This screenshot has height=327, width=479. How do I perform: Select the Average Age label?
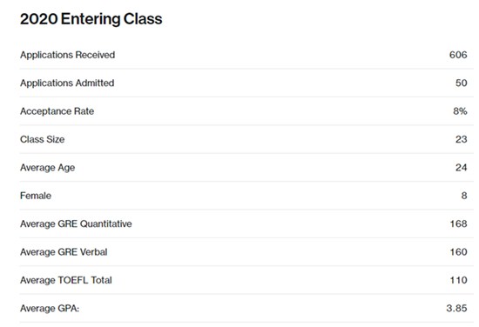(47, 168)
